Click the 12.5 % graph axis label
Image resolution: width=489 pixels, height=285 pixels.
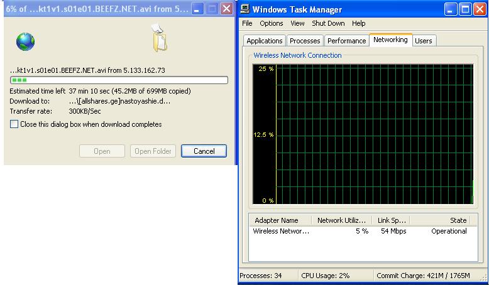point(263,134)
